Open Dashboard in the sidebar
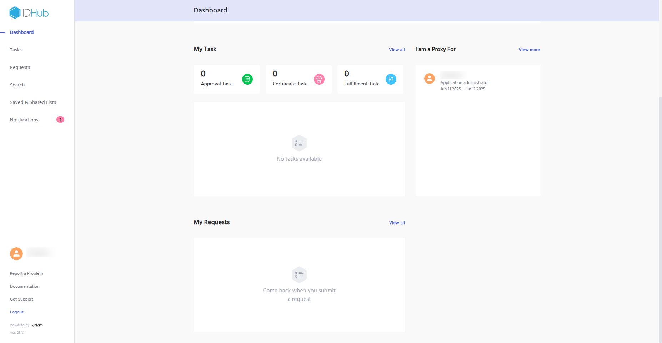The image size is (662, 343). tap(22, 32)
